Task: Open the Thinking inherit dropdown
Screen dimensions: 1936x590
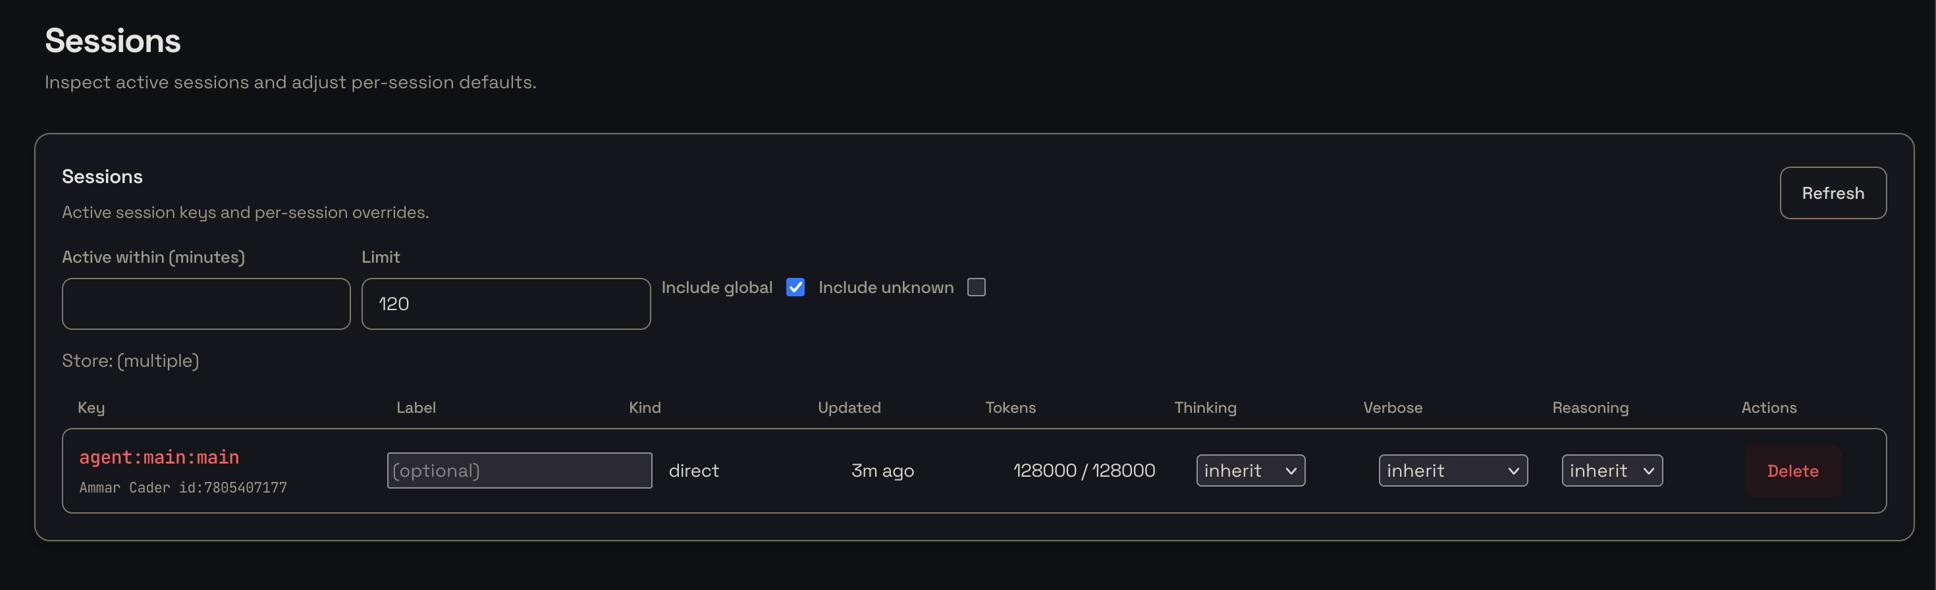Action: coord(1250,471)
